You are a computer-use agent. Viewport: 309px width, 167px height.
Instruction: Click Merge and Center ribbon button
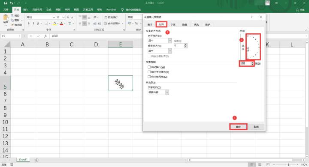(112, 24)
